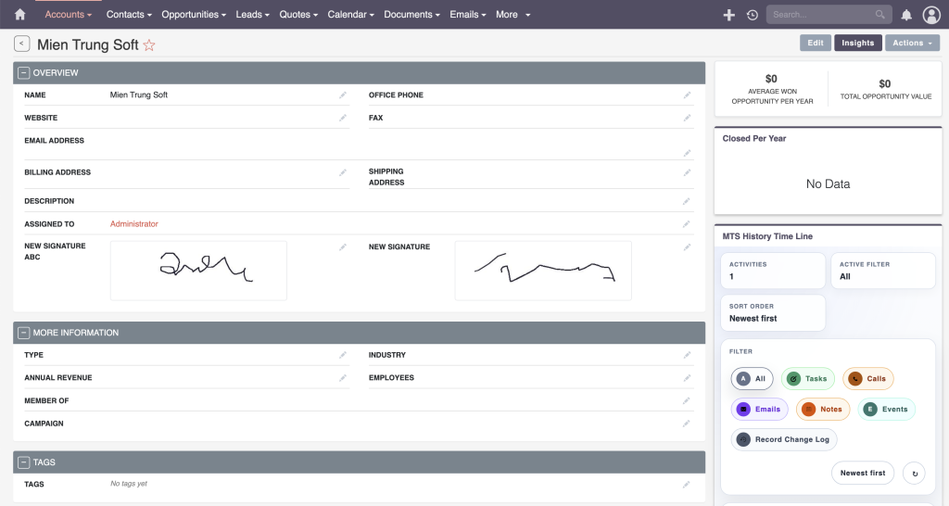
Task: Open the quick create plus icon
Action: tap(728, 15)
